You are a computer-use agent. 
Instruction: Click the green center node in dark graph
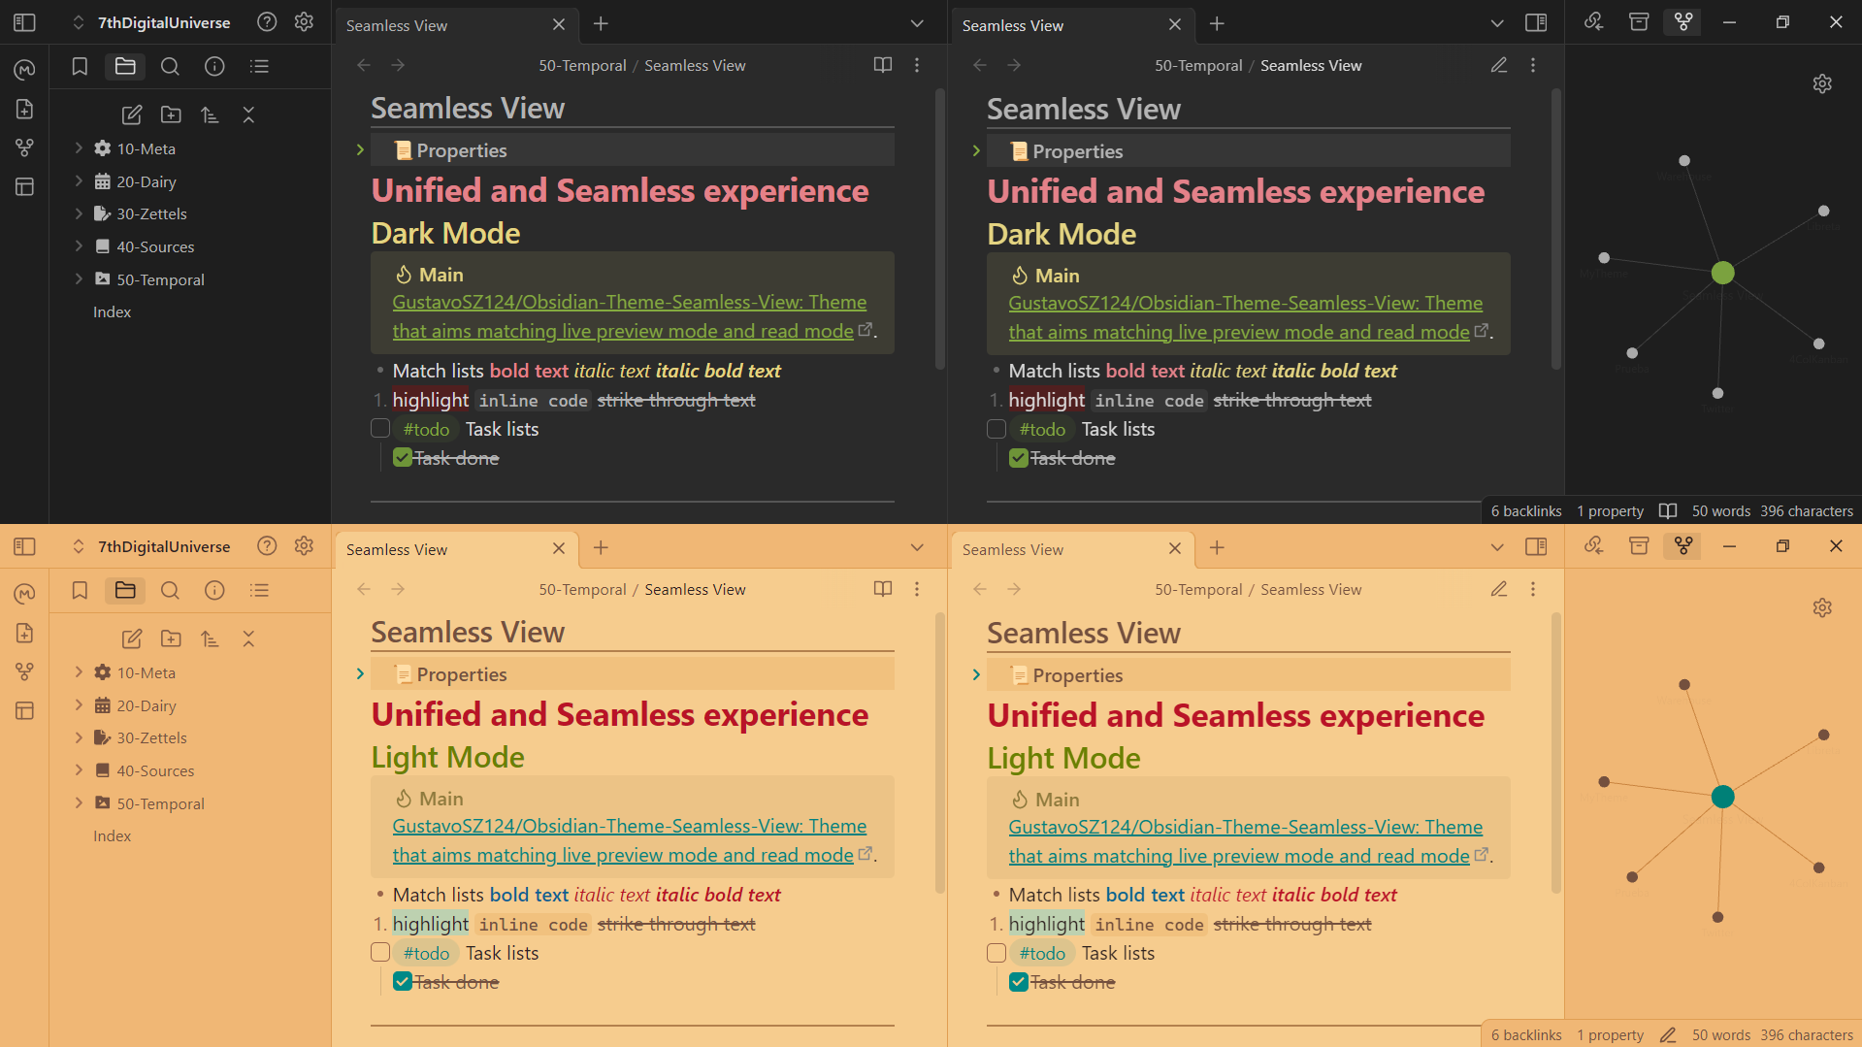(x=1722, y=273)
